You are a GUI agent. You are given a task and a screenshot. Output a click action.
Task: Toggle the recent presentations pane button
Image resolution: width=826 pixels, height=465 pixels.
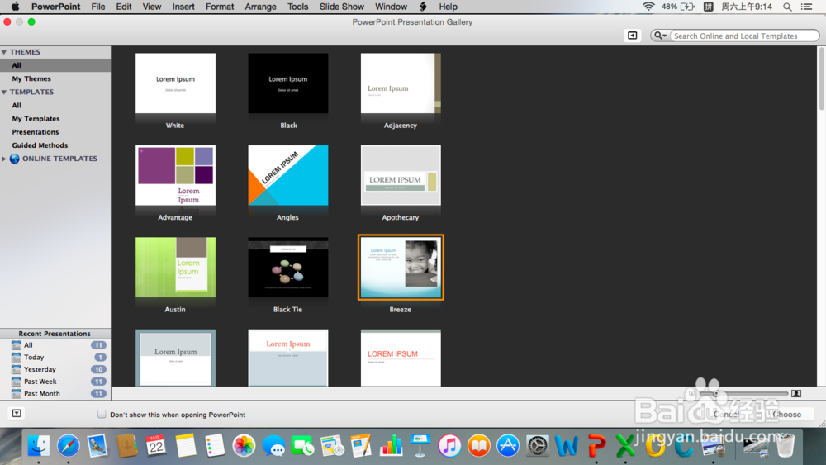pyautogui.click(x=17, y=414)
